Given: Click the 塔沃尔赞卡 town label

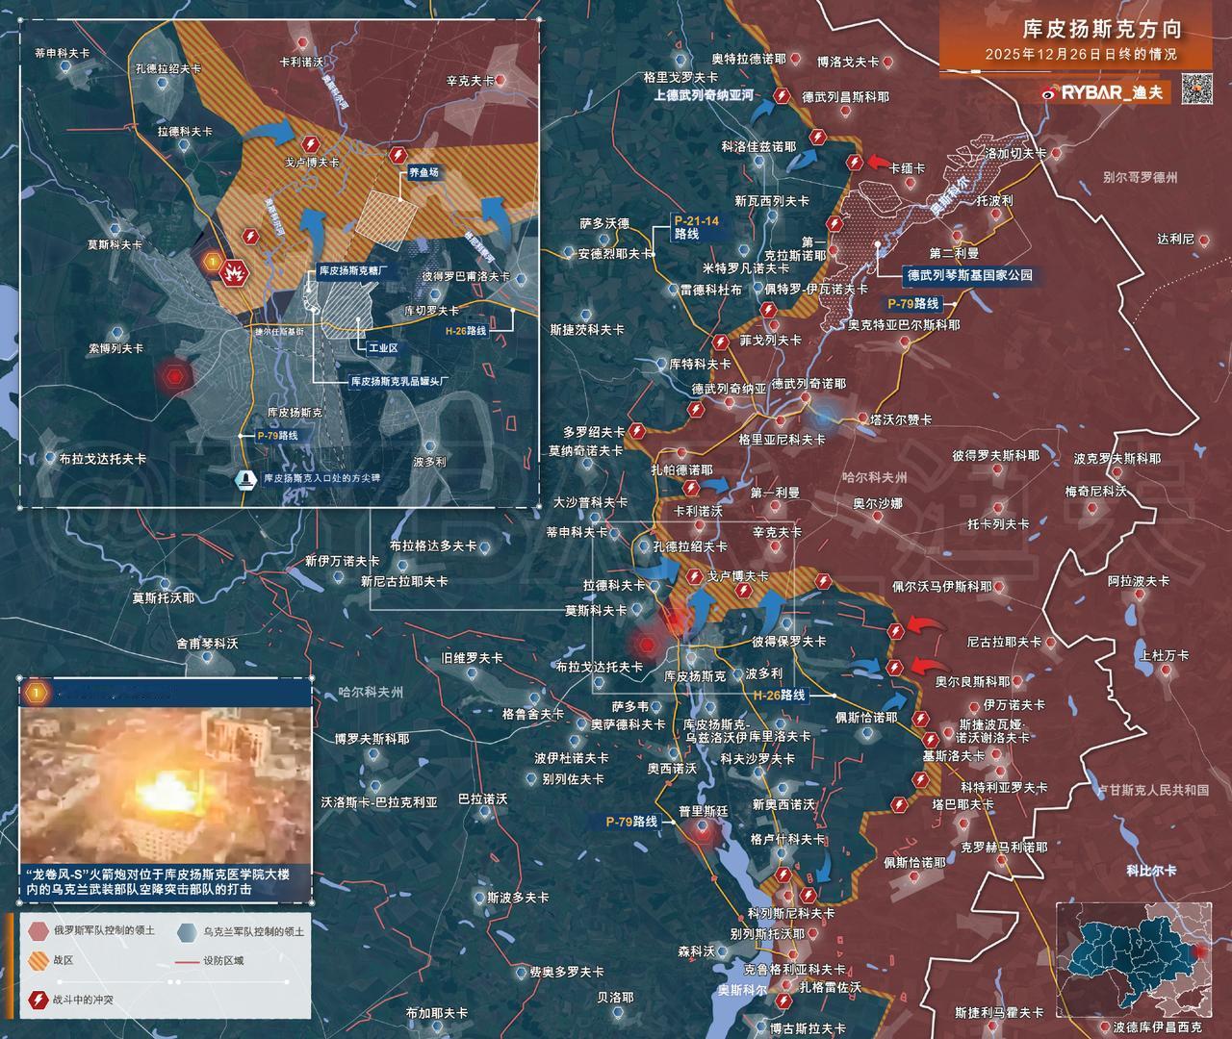Looking at the screenshot, I should (901, 420).
